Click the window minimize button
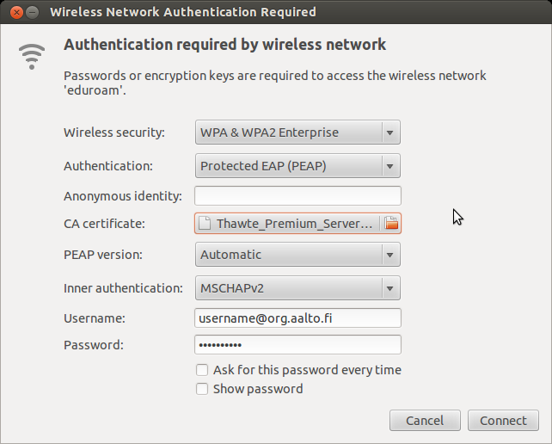 coord(32,13)
